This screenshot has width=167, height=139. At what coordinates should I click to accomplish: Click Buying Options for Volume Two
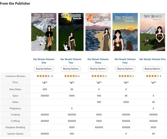(x=71, y=69)
